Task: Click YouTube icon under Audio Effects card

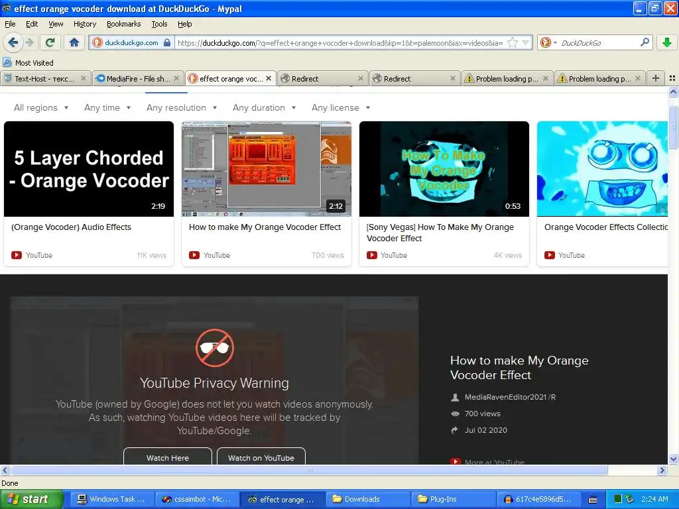Action: pyautogui.click(x=17, y=255)
